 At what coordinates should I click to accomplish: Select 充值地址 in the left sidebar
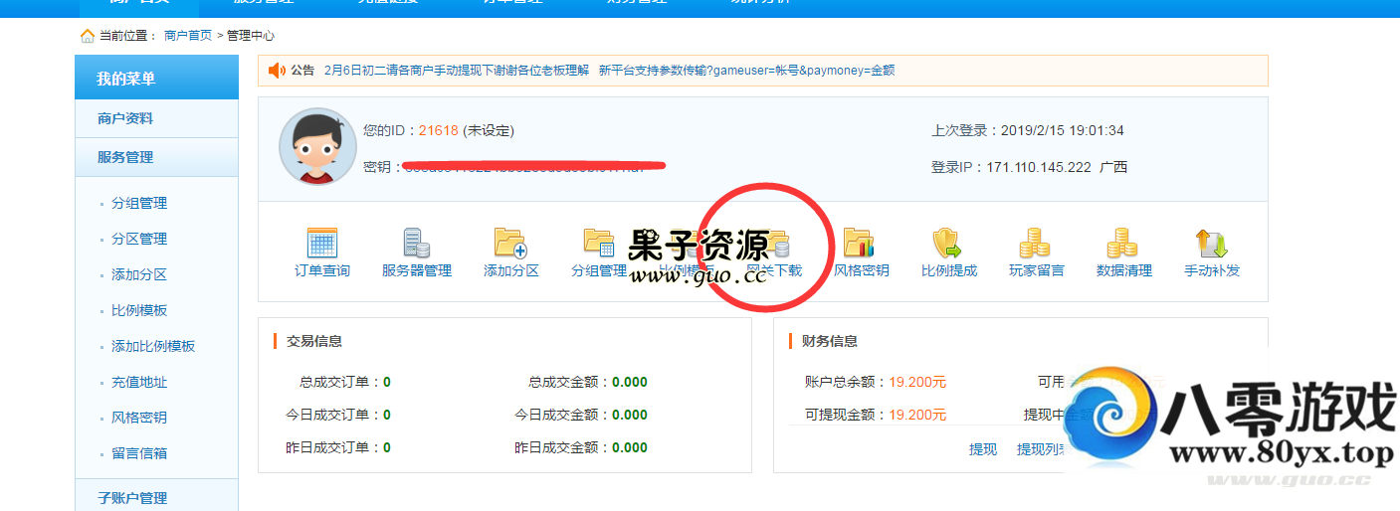[139, 382]
